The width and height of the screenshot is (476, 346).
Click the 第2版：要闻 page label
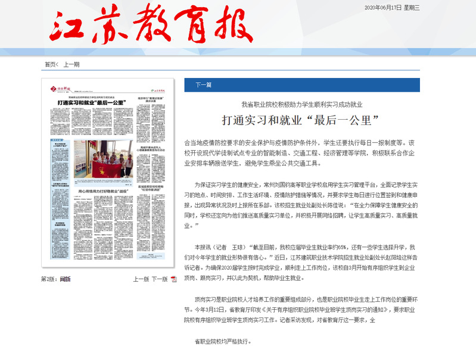[x=55, y=279]
